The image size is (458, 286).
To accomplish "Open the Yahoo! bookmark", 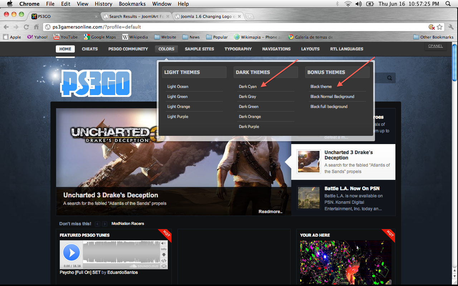I will 37,37.
